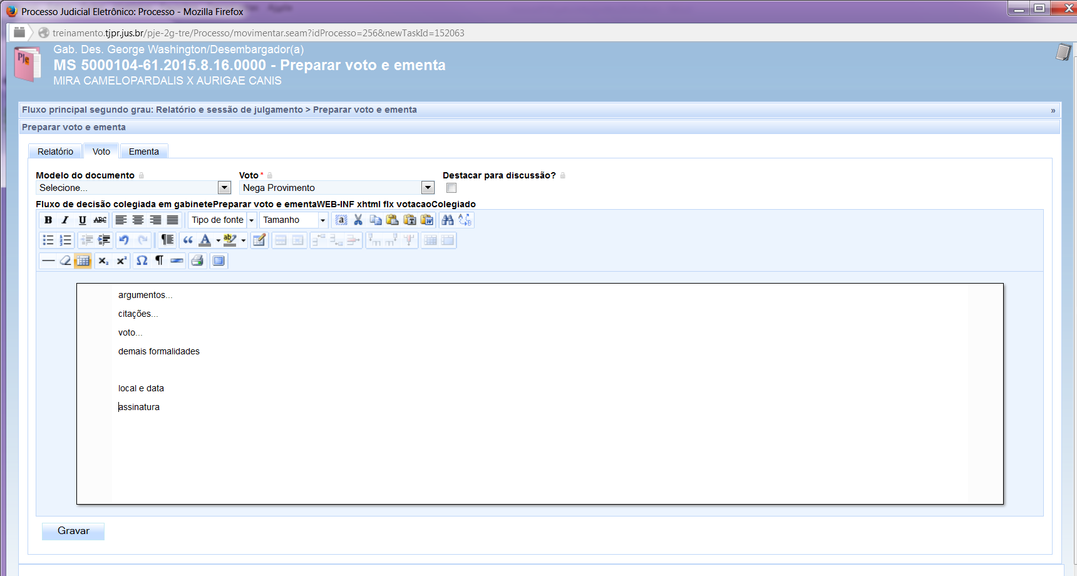1077x576 pixels.
Task: Click the Gravar button
Action: click(73, 531)
